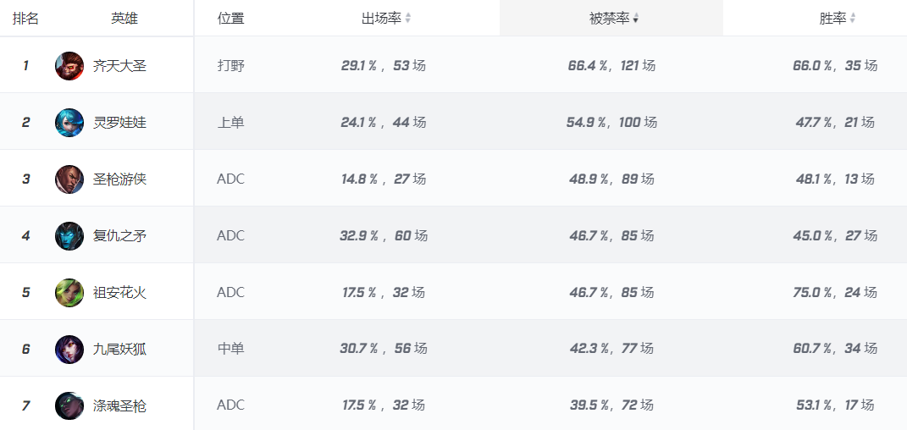Click the 排名 column header

click(25, 19)
